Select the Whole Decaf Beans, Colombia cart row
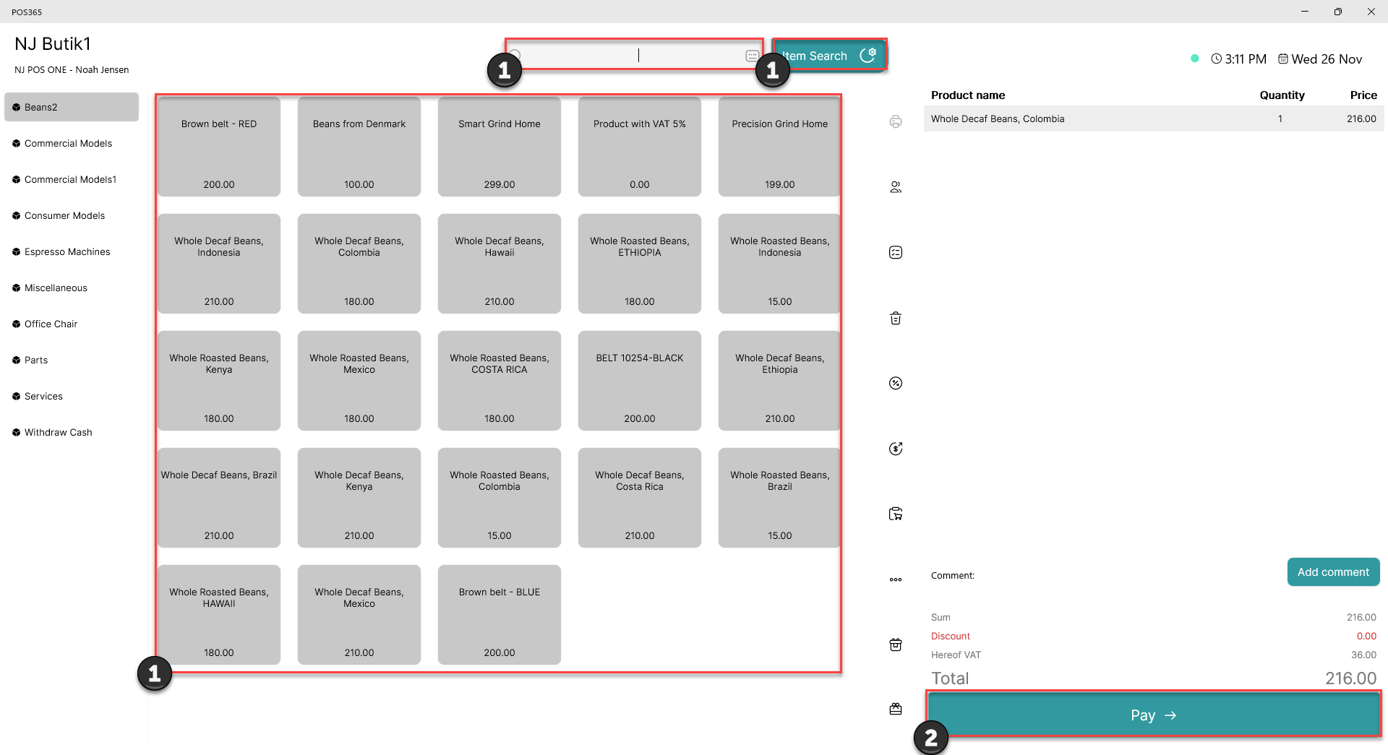The image size is (1388, 755). tap(1154, 118)
